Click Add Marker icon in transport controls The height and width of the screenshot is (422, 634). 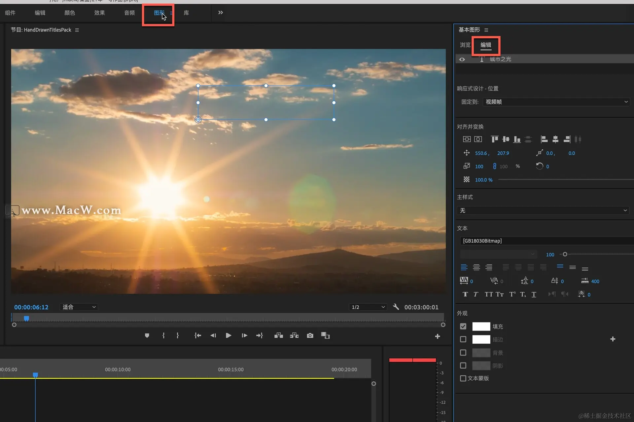147,335
